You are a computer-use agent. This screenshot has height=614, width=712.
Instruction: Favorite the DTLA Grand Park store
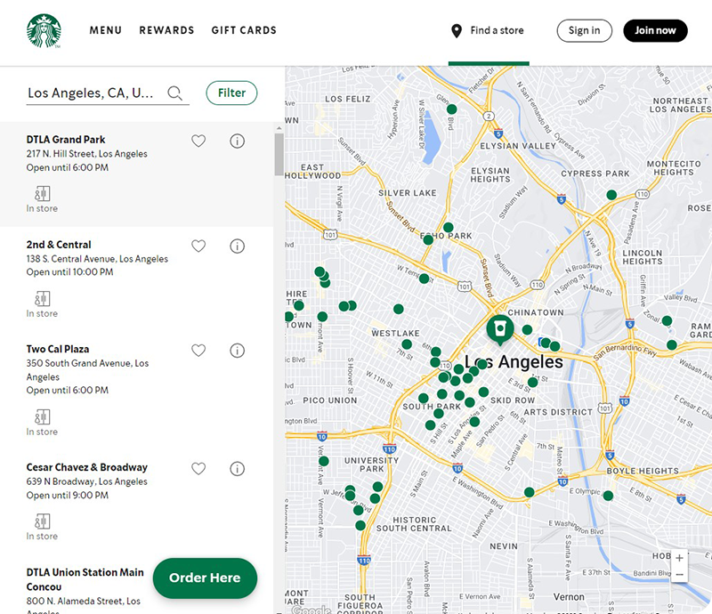(x=198, y=141)
